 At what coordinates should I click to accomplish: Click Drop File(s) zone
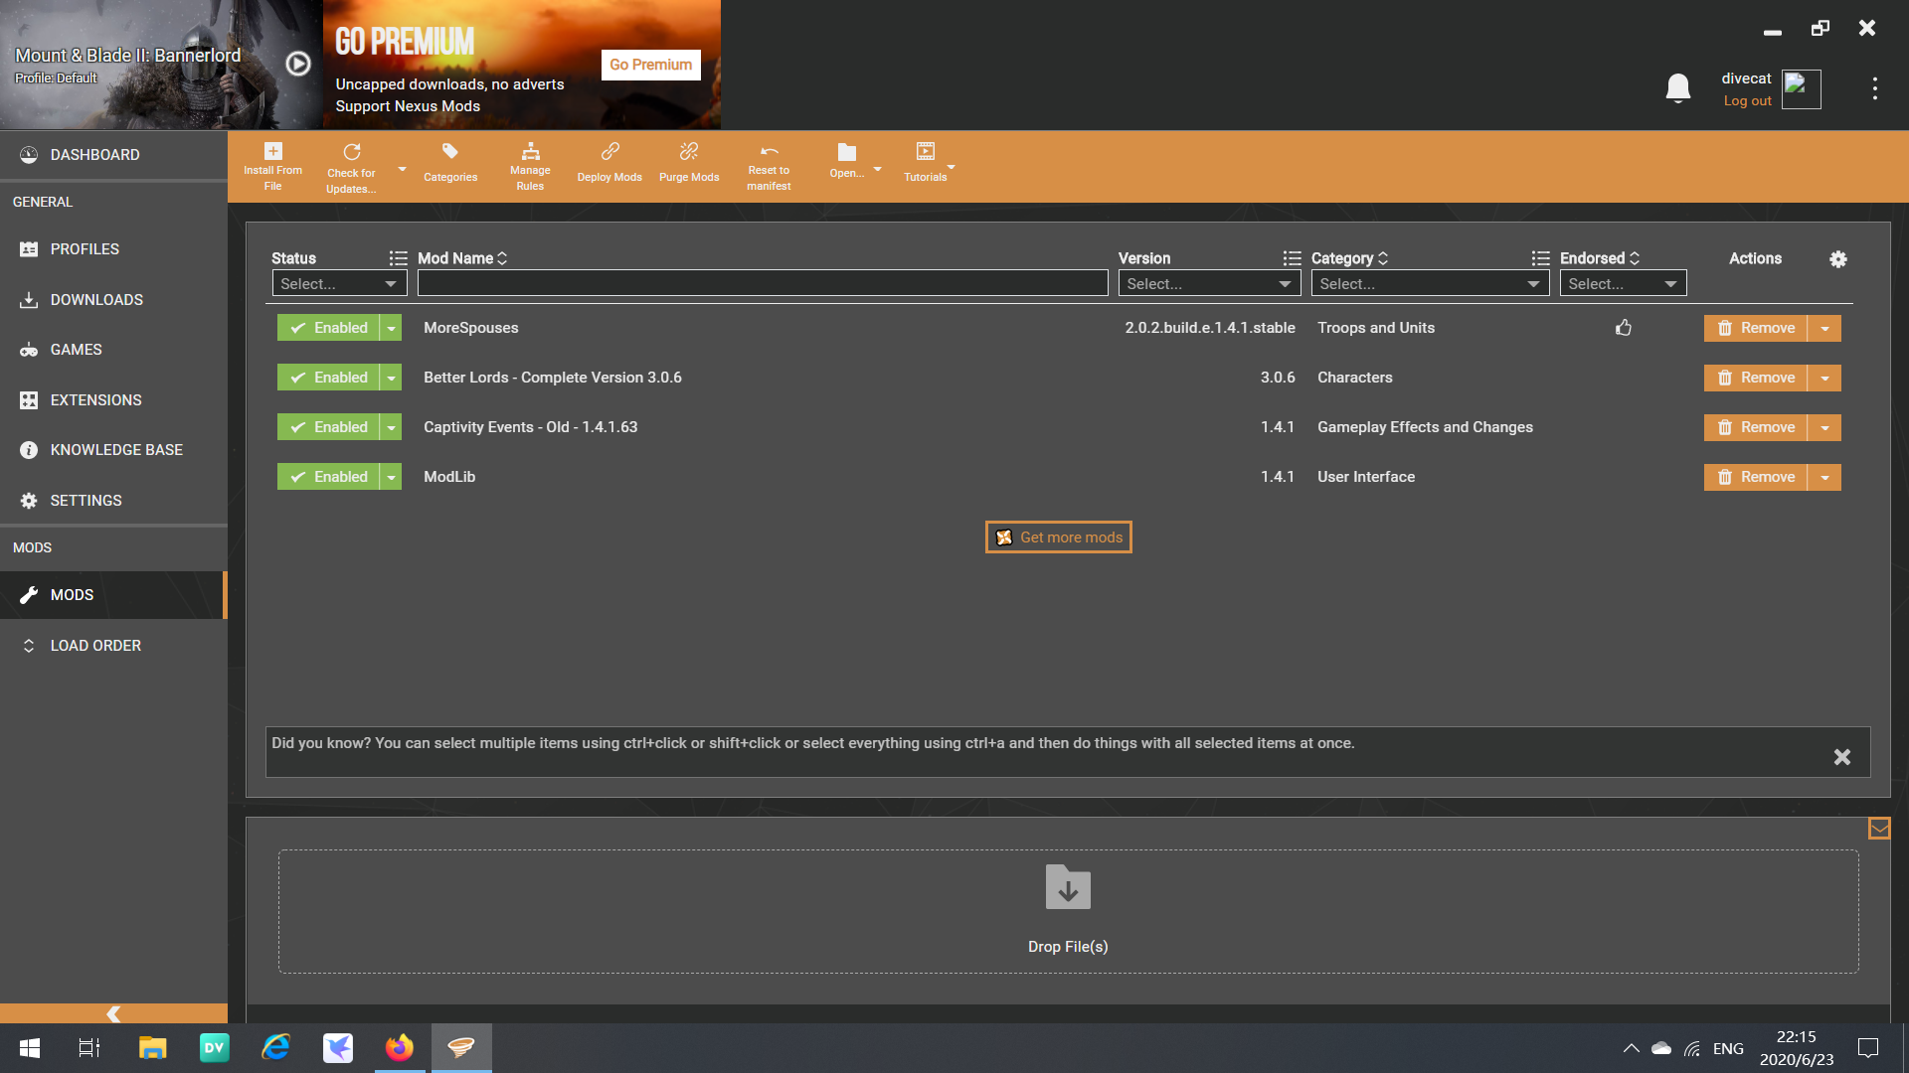1068,911
